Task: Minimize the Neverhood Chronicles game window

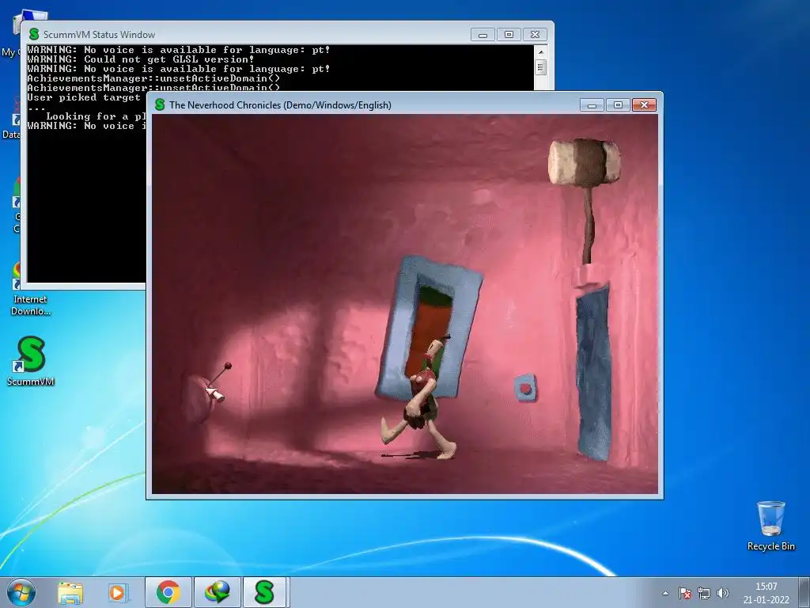Action: click(592, 105)
